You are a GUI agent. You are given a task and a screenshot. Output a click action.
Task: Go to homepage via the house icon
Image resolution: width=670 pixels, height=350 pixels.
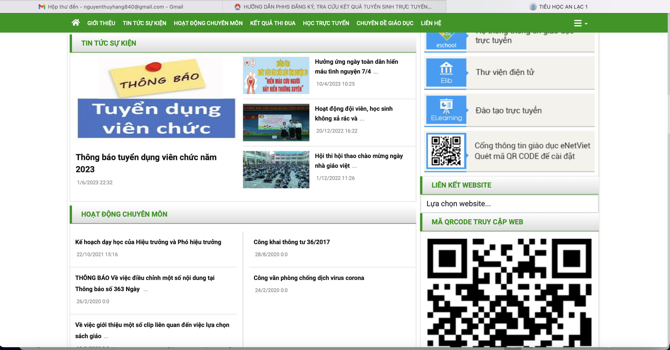point(76,22)
